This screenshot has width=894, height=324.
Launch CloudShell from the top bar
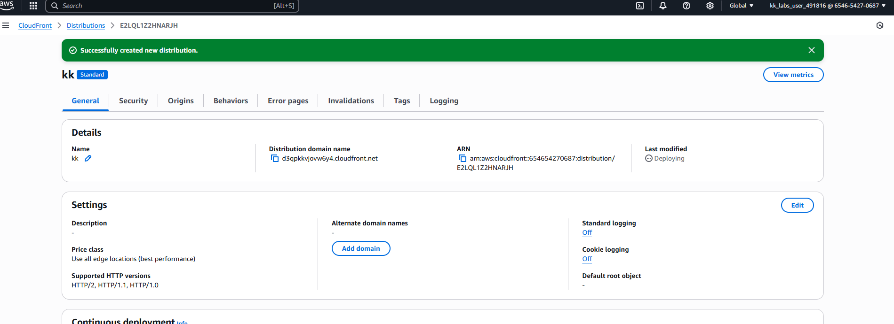(x=640, y=6)
